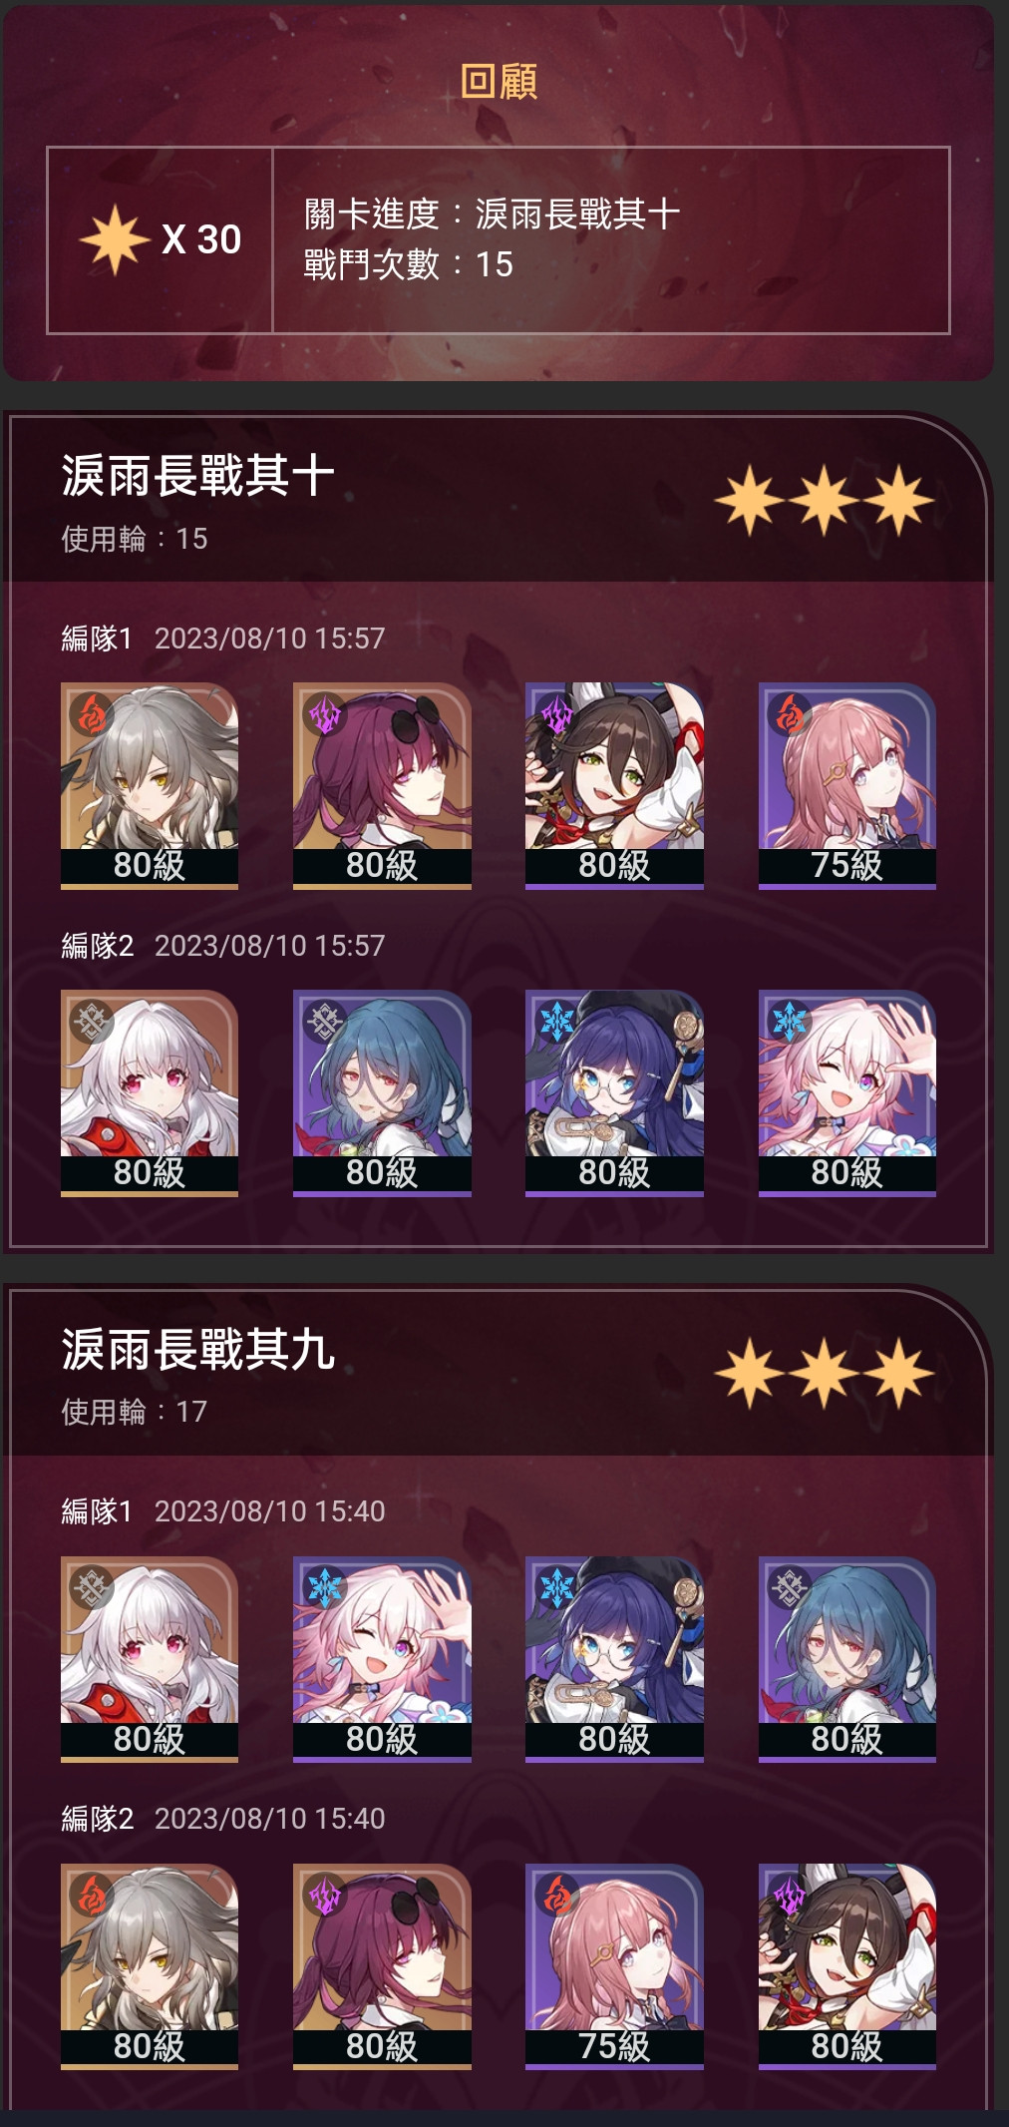The height and width of the screenshot is (2127, 1009).
Task: Select Pela portrait in stage ten team 2
Action: point(614,1092)
